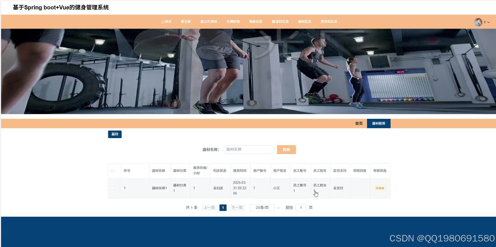Image resolution: width=496 pixels, height=247 pixels.
Task: Open the 售货机信息 menu item
Action: click(x=329, y=22)
